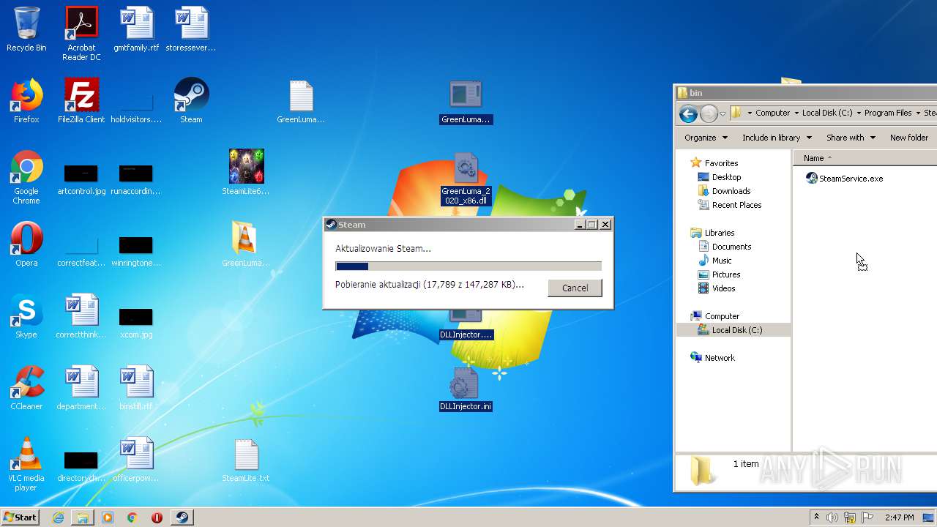Open Recent Places in navigation pane
Image resolution: width=937 pixels, height=527 pixels.
tap(736, 205)
